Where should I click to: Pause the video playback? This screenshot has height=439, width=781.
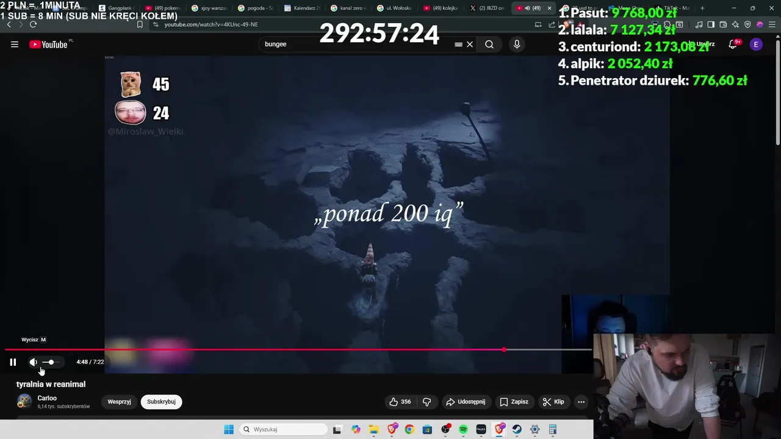coord(13,362)
